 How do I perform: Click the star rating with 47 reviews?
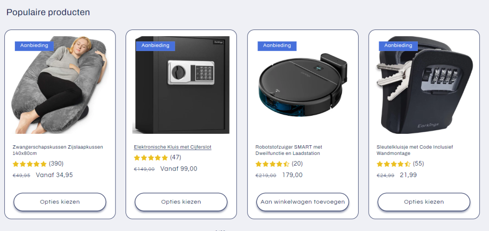point(158,158)
